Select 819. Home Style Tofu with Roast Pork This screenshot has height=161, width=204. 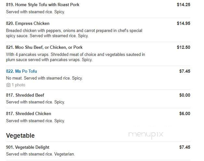[43, 5]
